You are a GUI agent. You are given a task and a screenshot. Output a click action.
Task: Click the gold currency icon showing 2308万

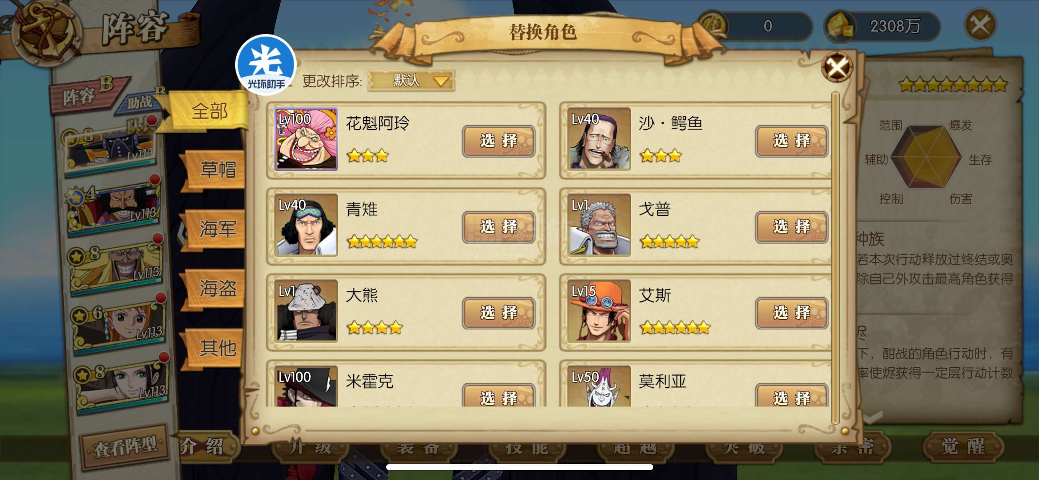point(839,26)
